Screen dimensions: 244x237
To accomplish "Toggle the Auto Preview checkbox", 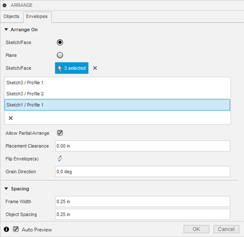I will 16,230.
